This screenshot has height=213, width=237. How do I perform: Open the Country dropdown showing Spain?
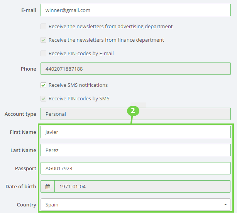point(131,205)
